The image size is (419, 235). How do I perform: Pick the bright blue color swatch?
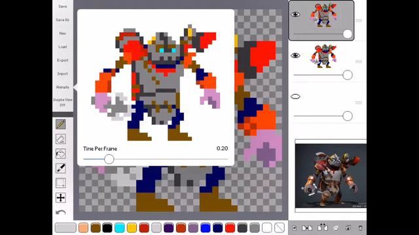click(206, 228)
